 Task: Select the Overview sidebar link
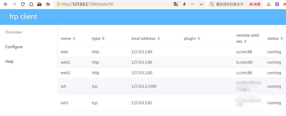pos(14,32)
